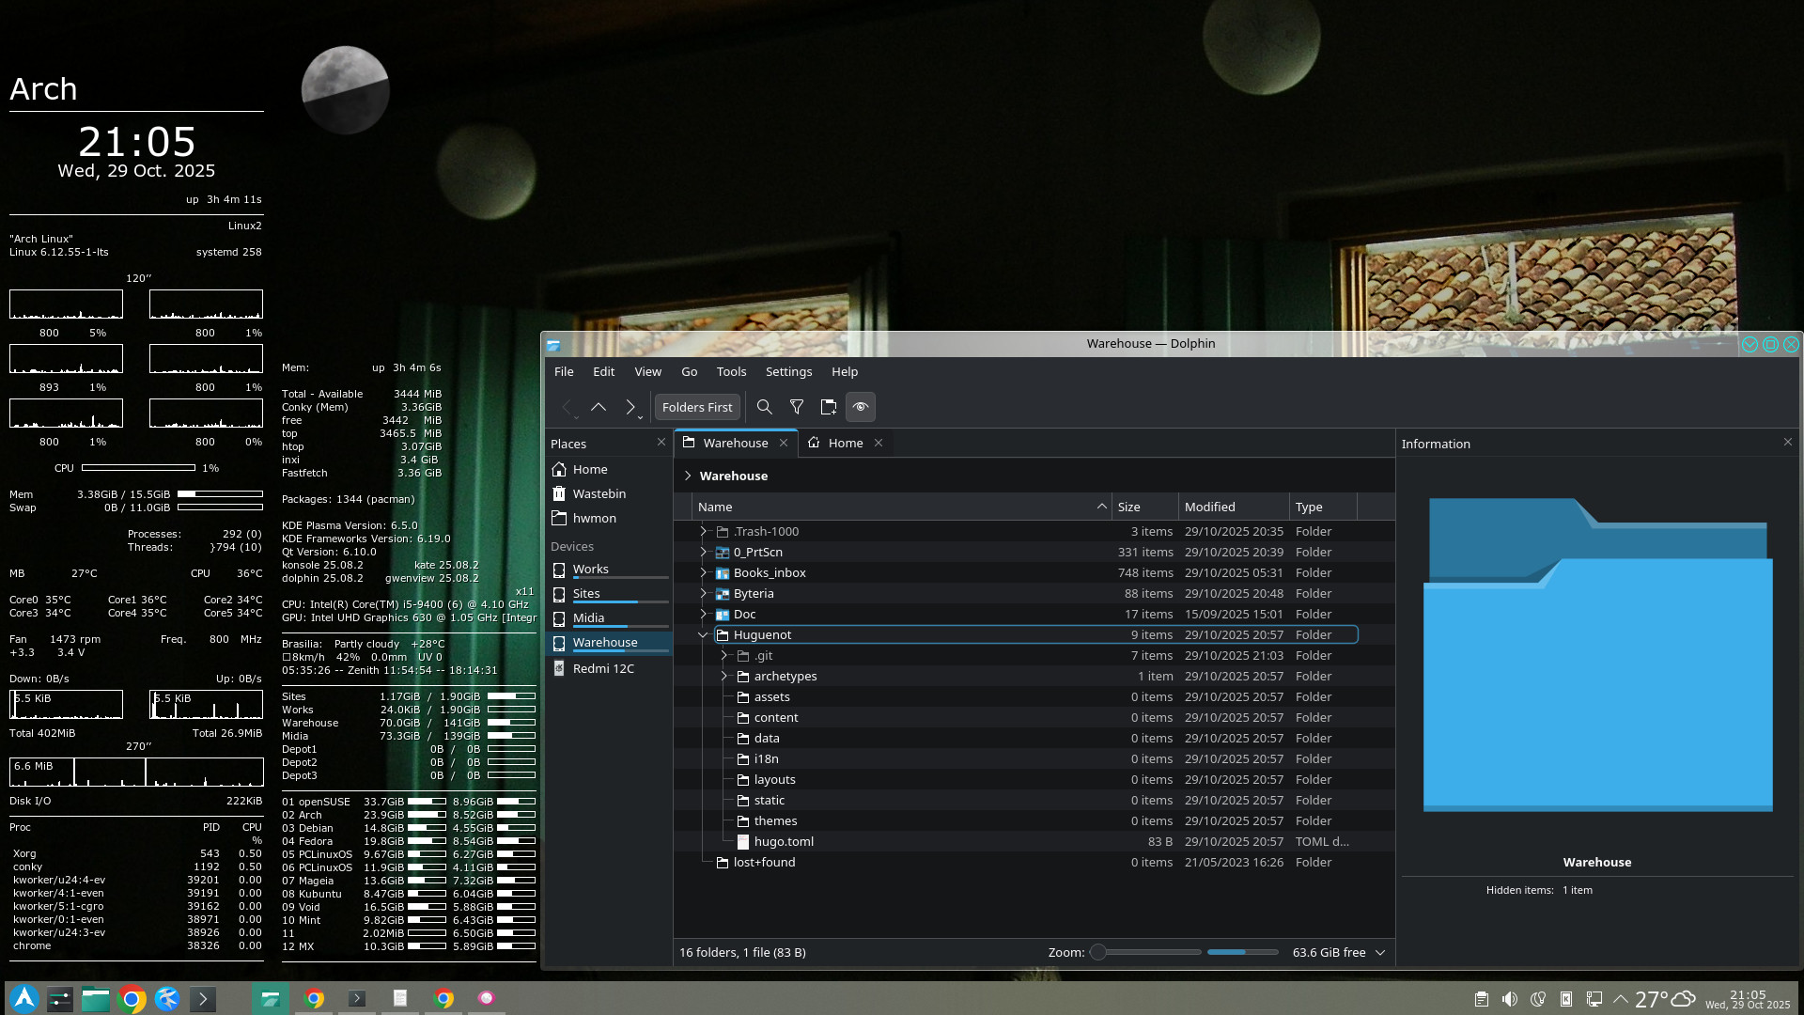This screenshot has height=1015, width=1804.
Task: Go up one folder with the Up arrow
Action: pyautogui.click(x=599, y=407)
